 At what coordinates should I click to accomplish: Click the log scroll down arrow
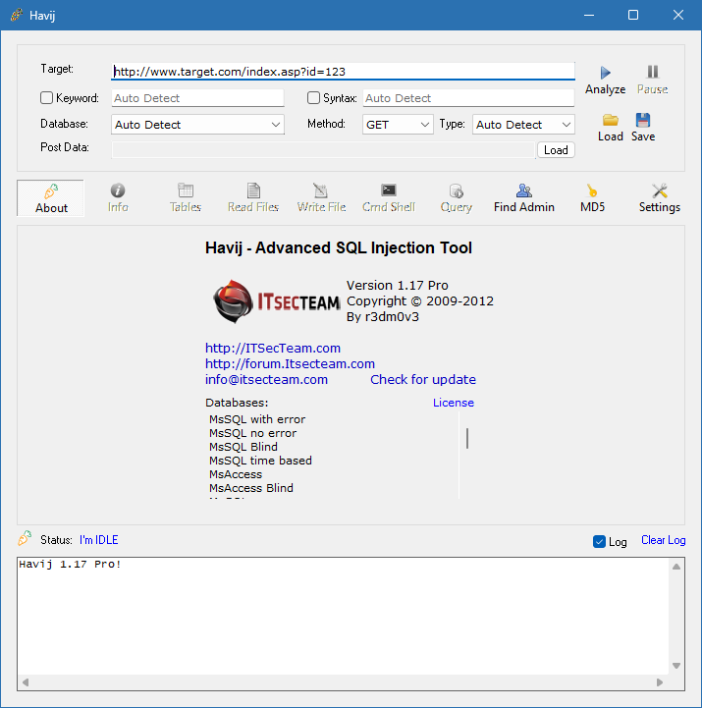[676, 666]
